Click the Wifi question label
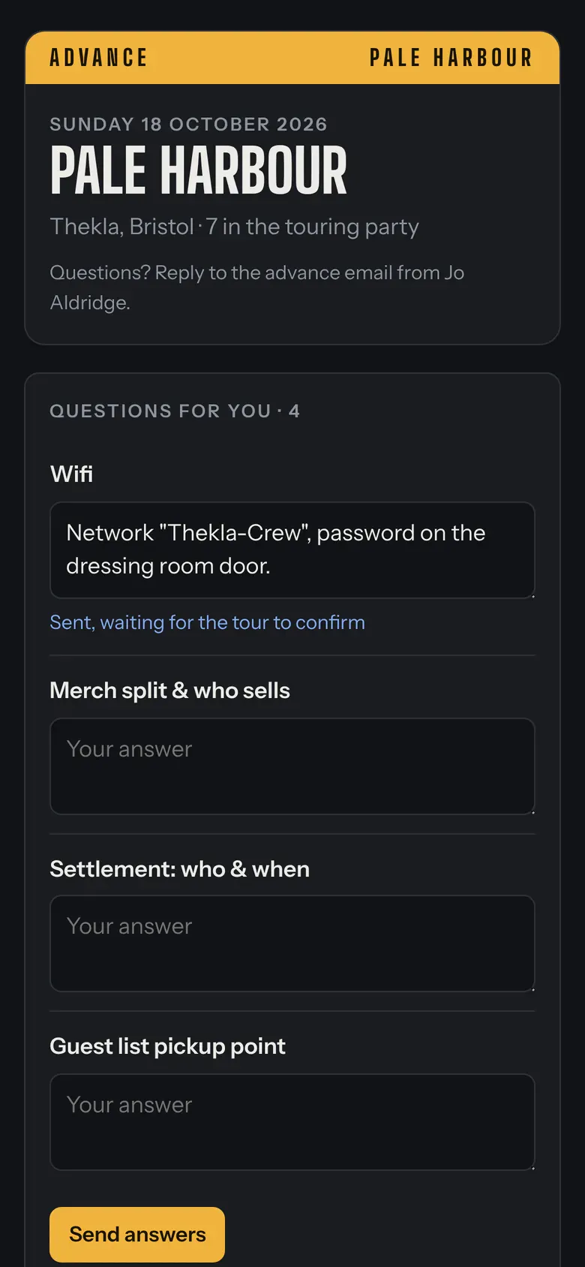 [71, 474]
